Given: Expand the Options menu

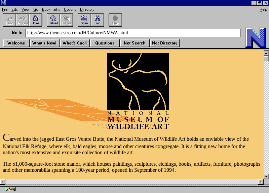Looking at the screenshot, I should pyautogui.click(x=70, y=9).
